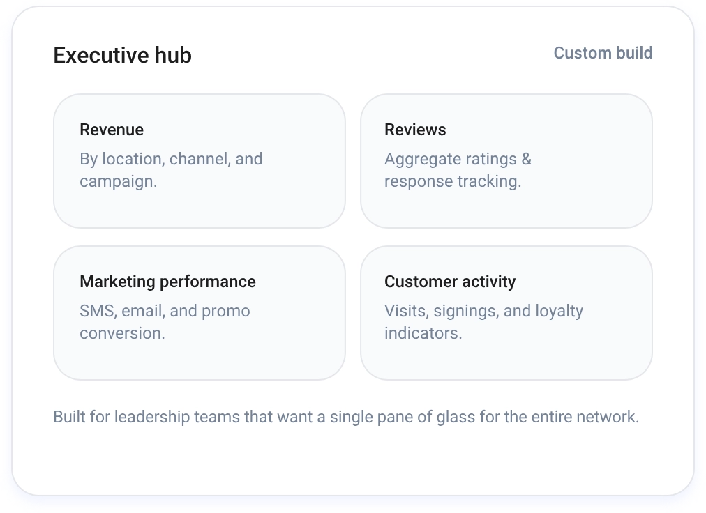Select the Customer activity title text
The image size is (706, 513).
click(x=450, y=282)
